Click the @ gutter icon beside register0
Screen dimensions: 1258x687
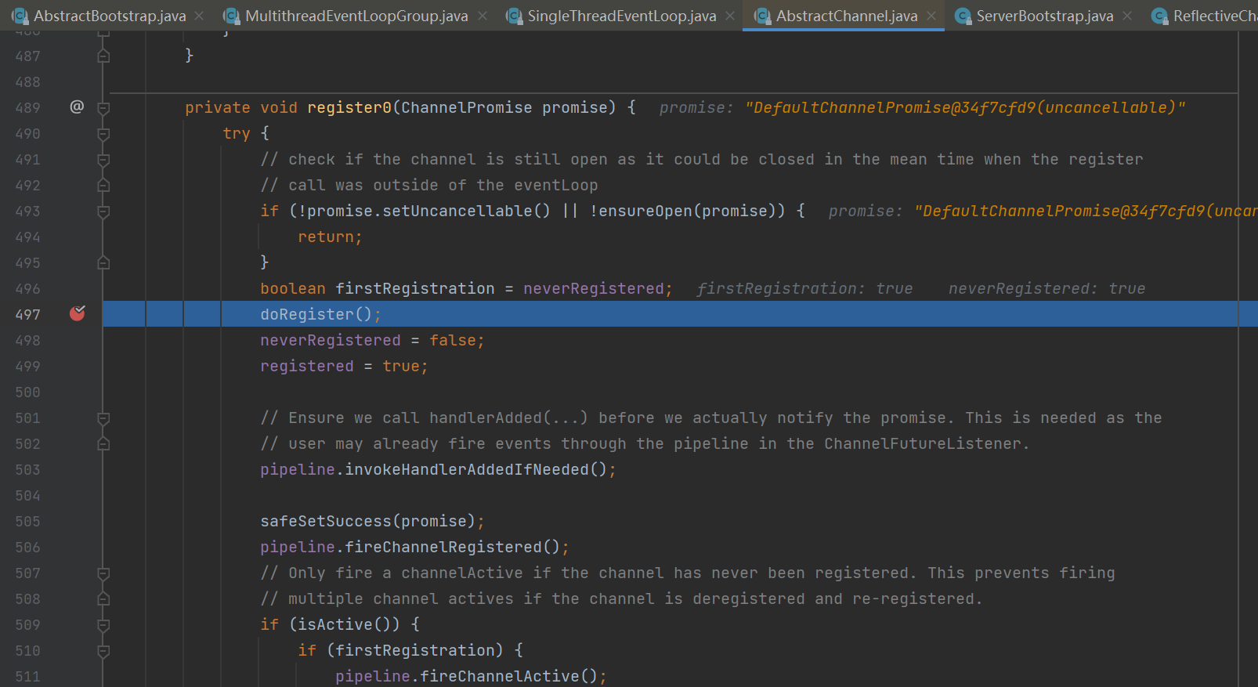pos(77,107)
